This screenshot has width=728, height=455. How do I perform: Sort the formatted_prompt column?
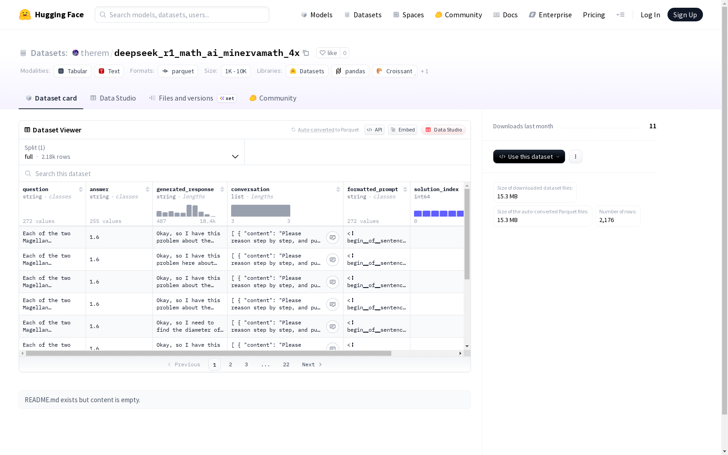(x=405, y=189)
